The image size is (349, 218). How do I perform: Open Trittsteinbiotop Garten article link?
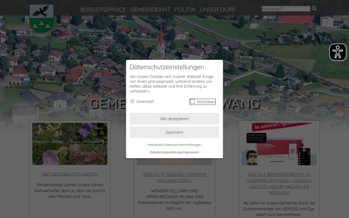(x=70, y=174)
